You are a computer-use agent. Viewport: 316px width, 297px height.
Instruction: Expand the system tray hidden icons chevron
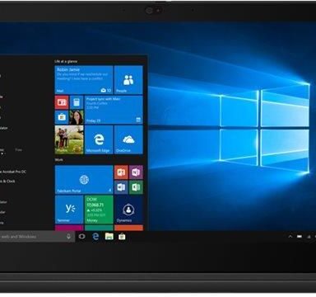[x=290, y=237]
